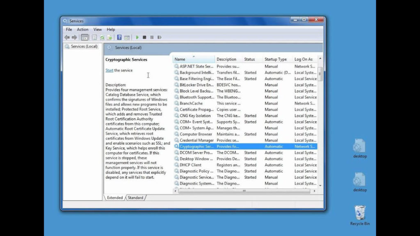Click the gear icon beside CNG Key Isolation

(x=176, y=116)
